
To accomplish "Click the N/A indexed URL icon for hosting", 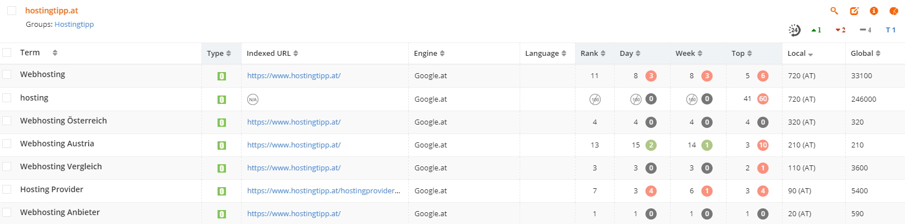I will [253, 99].
